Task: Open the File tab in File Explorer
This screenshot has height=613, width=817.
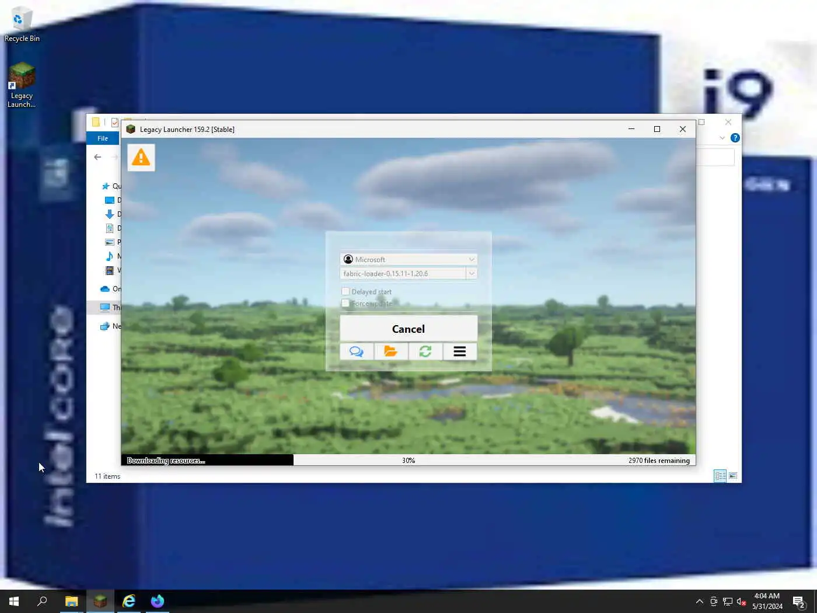Action: pyautogui.click(x=103, y=138)
